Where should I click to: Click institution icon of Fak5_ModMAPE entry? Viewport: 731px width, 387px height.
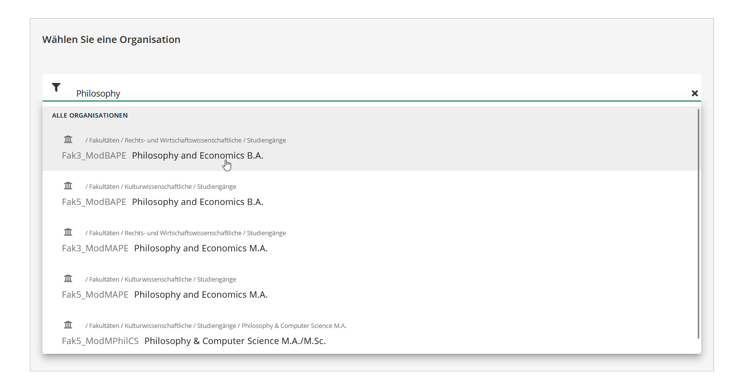click(x=68, y=279)
